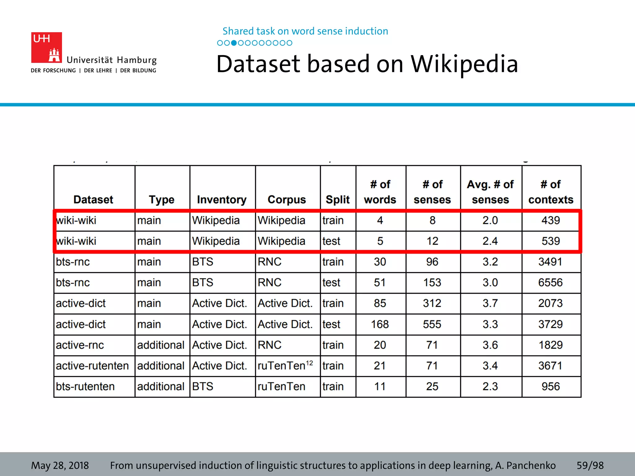Click the average senses value '2.4'

[x=491, y=241]
